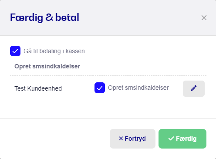This screenshot has width=216, height=159.
Task: Click the separator line above the footer buttons
Action: tap(108, 118)
